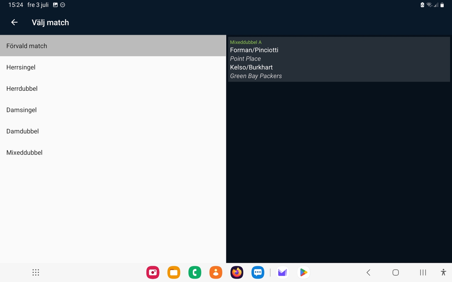Image resolution: width=452 pixels, height=282 pixels.
Task: Tap the Wi-Fi status icon
Action: pyautogui.click(x=429, y=5)
